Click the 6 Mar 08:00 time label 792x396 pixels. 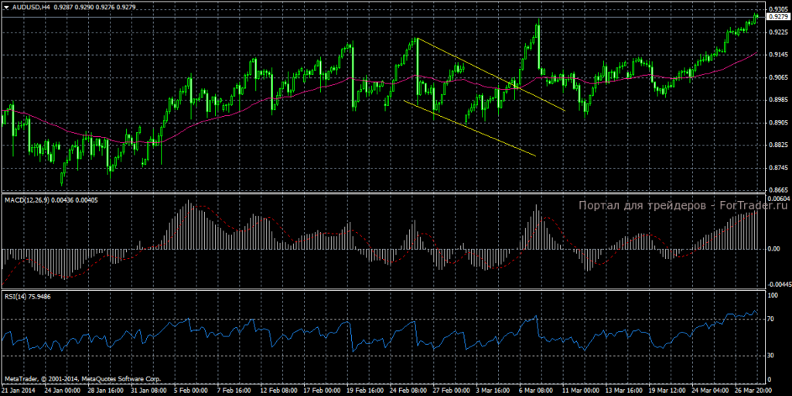click(537, 391)
